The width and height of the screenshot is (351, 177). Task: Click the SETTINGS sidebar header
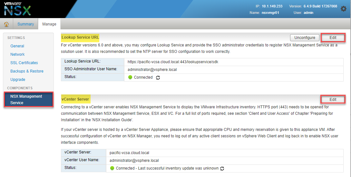pyautogui.click(x=16, y=38)
